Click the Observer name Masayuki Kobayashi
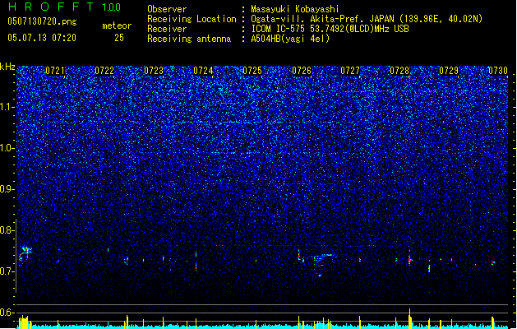Screen dimensions: 517x329 coord(295,9)
